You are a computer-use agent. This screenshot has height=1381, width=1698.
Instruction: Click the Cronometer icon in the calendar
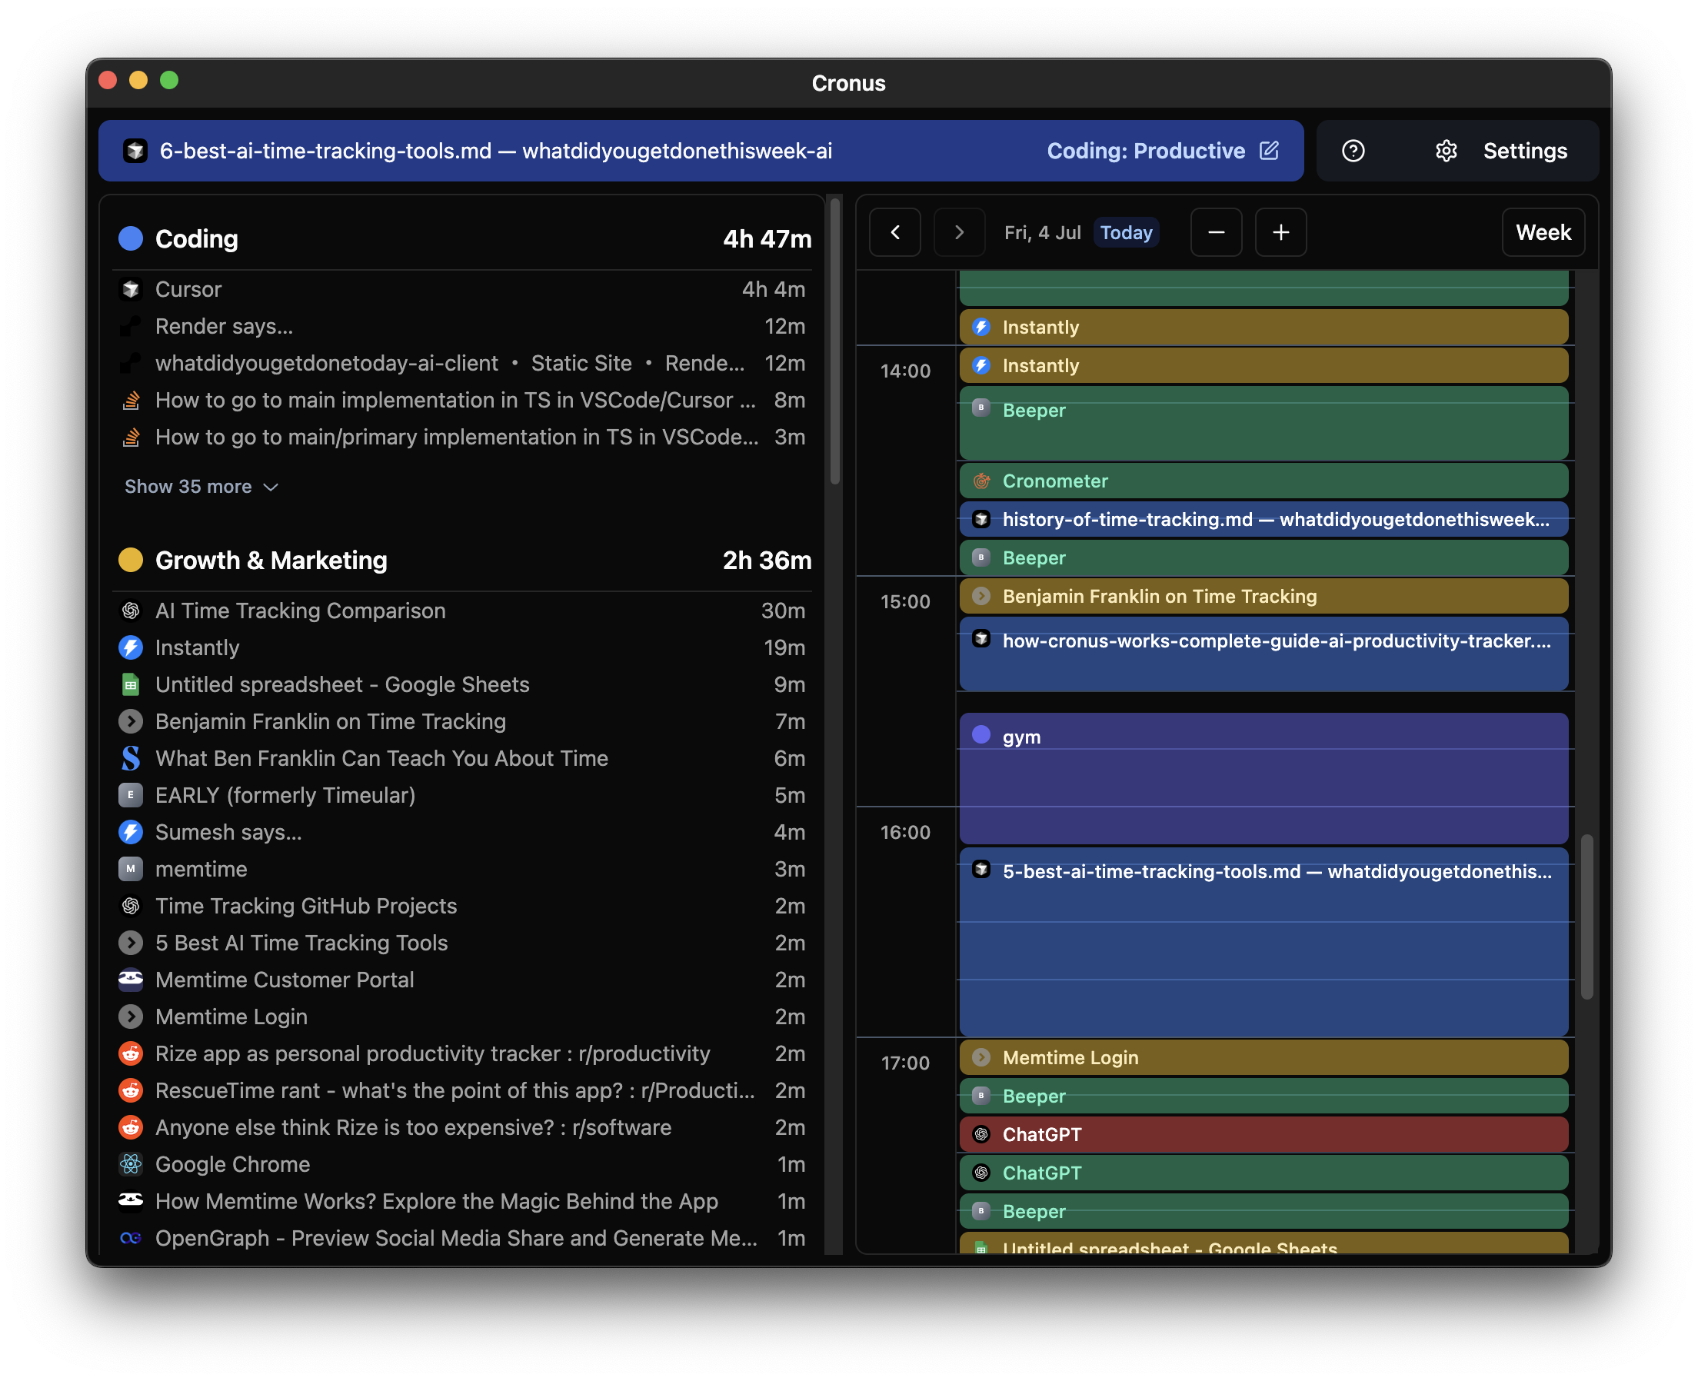(982, 481)
